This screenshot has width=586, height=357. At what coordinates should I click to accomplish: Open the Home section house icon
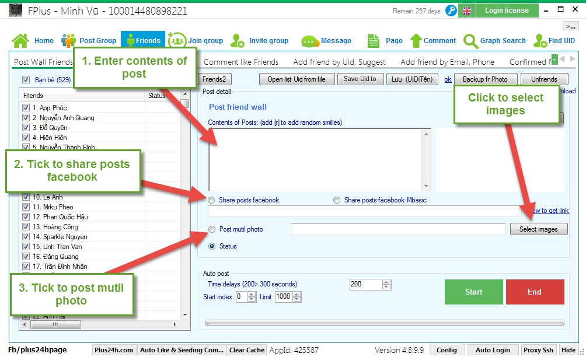point(20,41)
